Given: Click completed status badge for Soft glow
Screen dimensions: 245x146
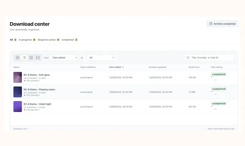Looking at the screenshot, I should pyautogui.click(x=219, y=74).
